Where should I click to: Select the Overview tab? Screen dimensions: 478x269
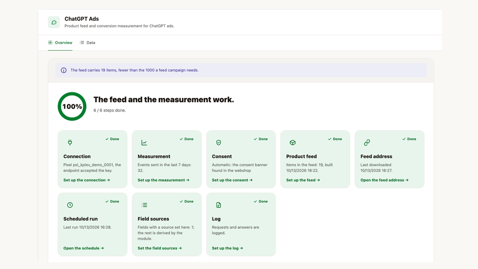[60, 43]
